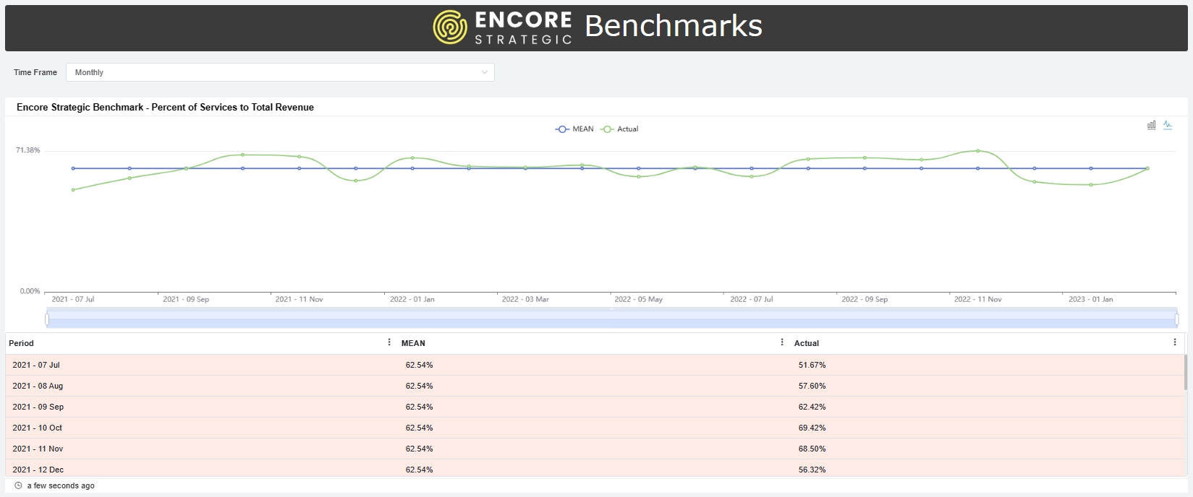Sort table by Actual column header
This screenshot has height=497, width=1193.
pos(807,343)
